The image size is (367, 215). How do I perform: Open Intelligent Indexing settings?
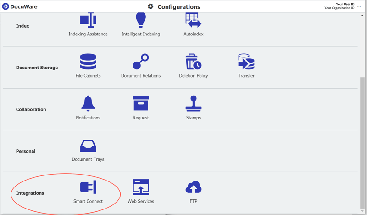pyautogui.click(x=140, y=21)
